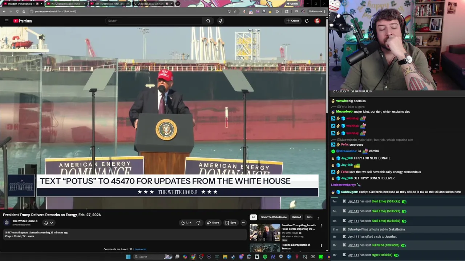Click the YouTube search input field
Image resolution: width=465 pixels, height=261 pixels.
pos(154,21)
